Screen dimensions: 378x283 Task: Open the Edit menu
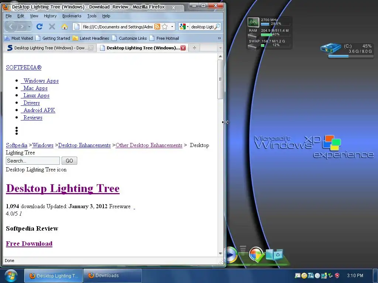point(21,16)
